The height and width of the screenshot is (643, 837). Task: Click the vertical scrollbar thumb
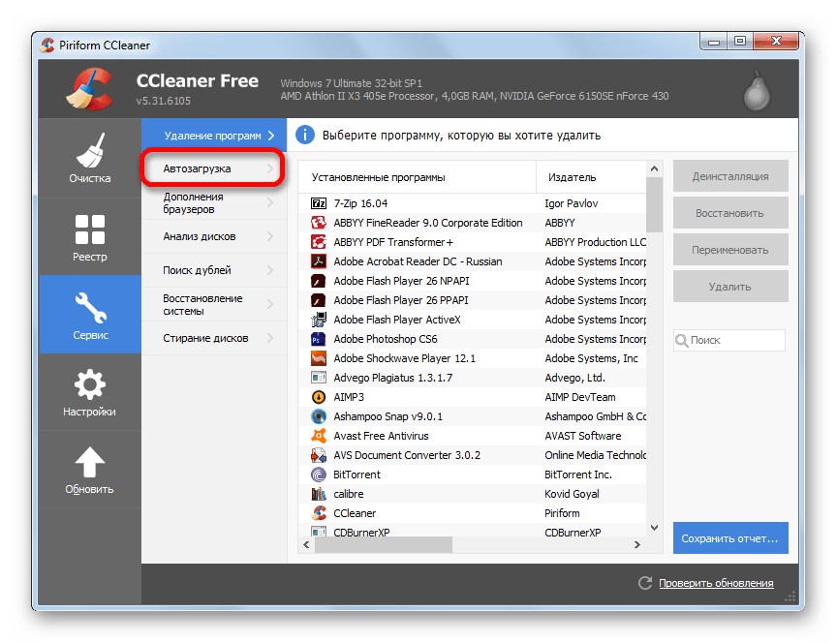click(x=655, y=204)
